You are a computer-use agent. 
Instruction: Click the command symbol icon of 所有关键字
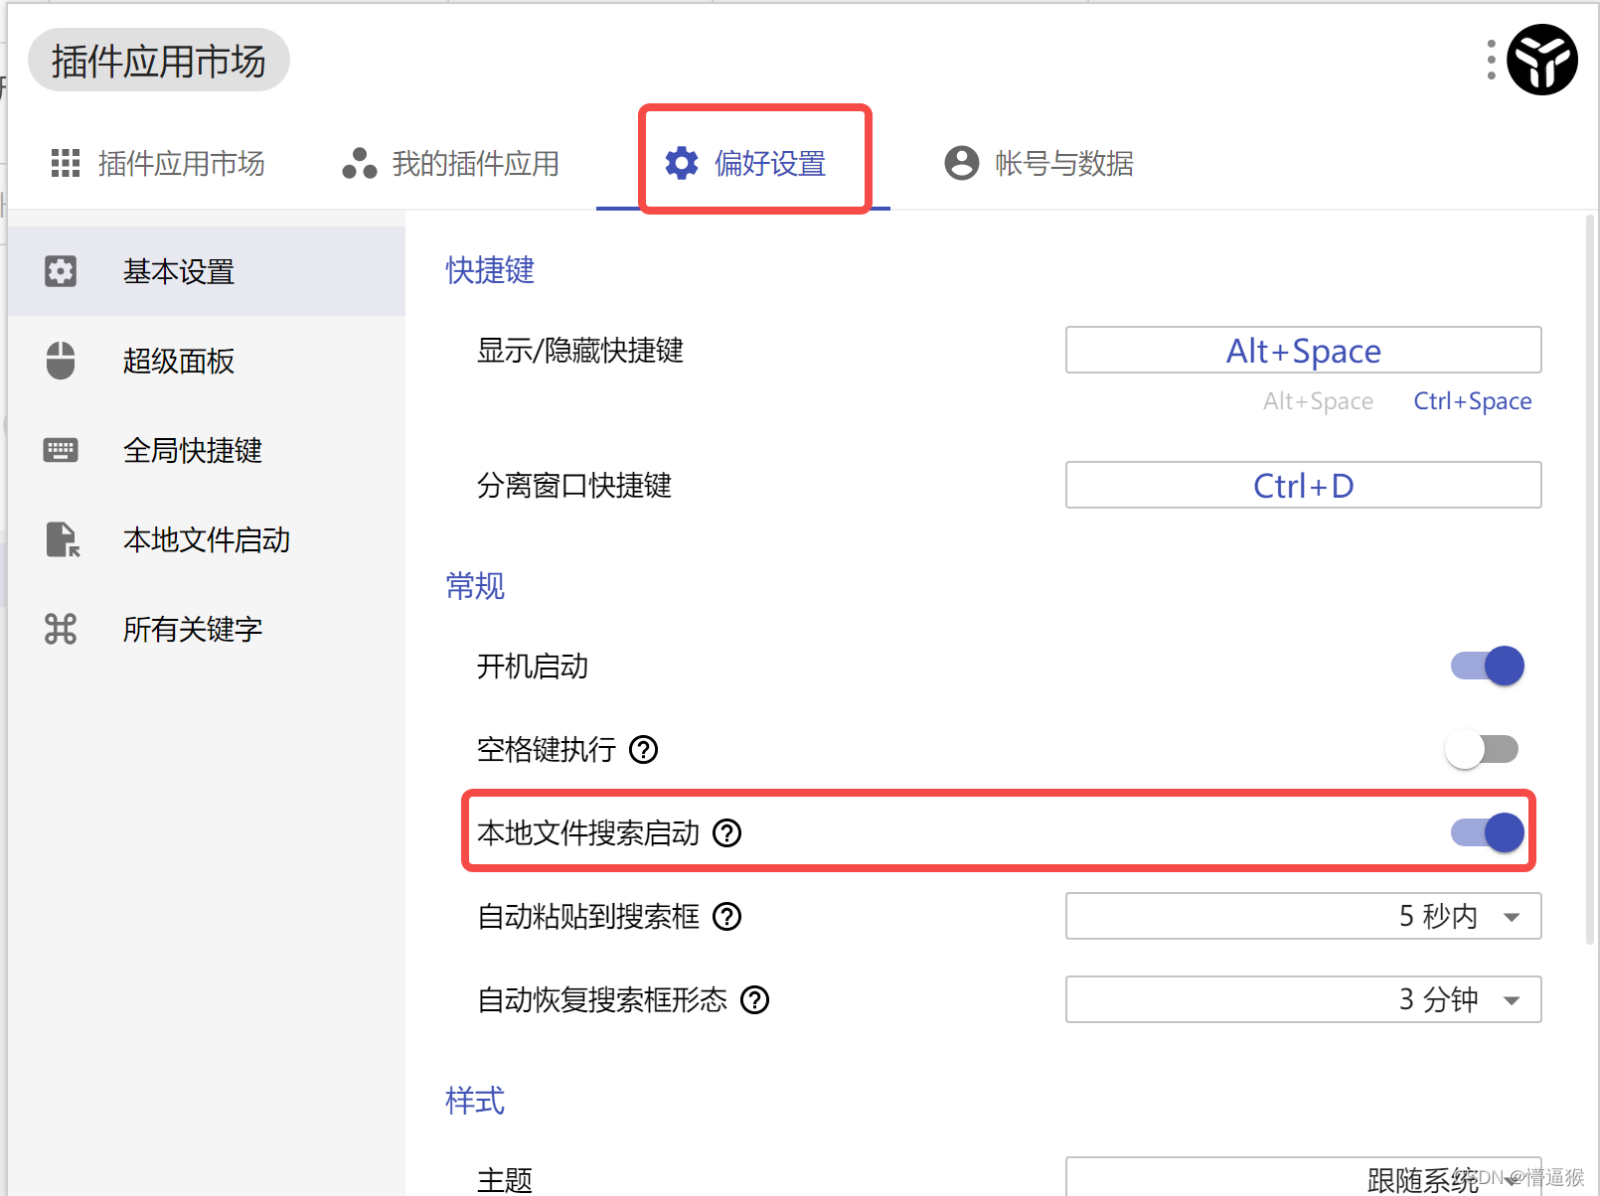[x=61, y=629]
